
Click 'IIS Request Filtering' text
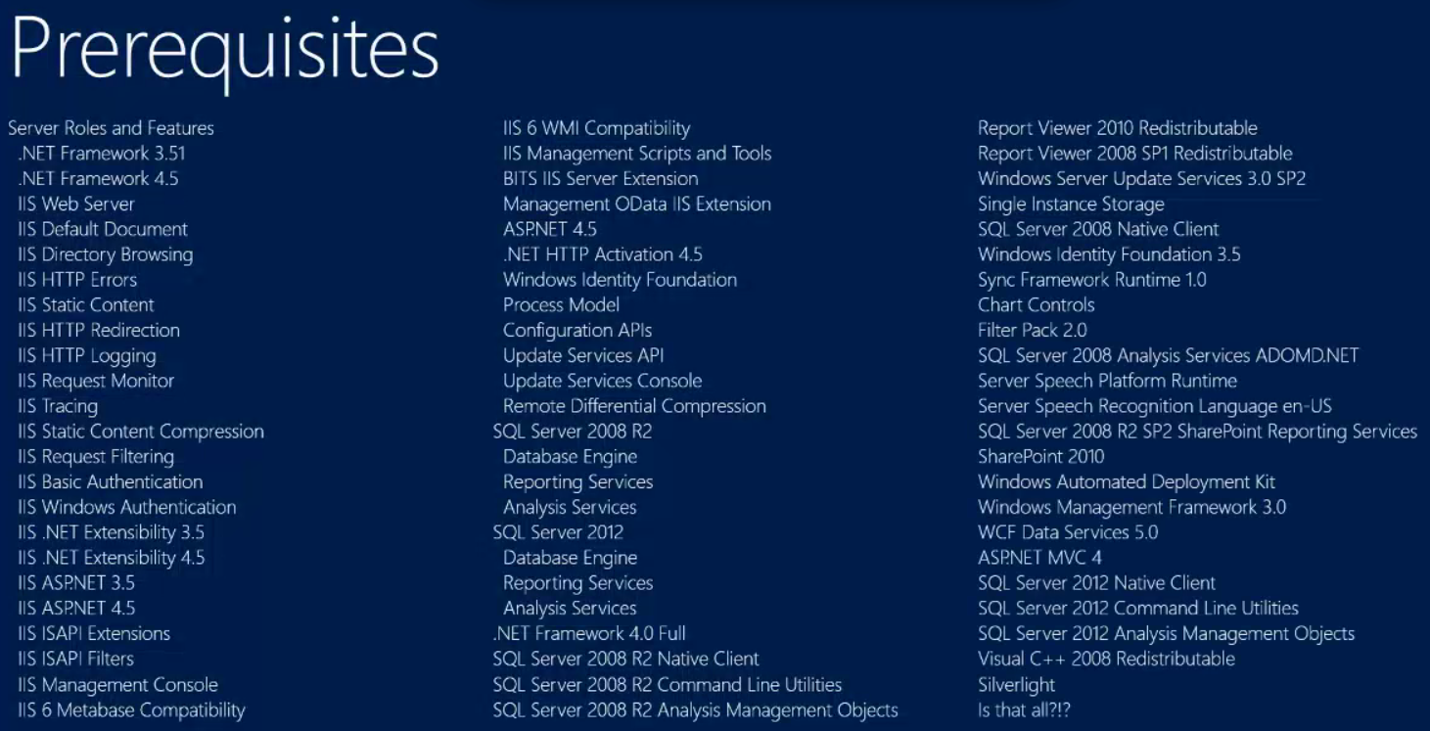(96, 457)
